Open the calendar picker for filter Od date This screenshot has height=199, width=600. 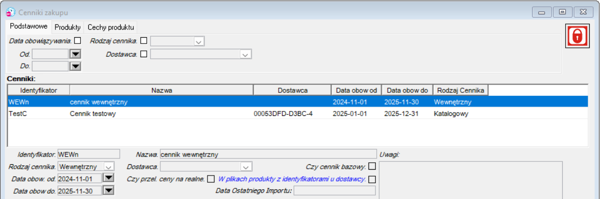coord(75,54)
